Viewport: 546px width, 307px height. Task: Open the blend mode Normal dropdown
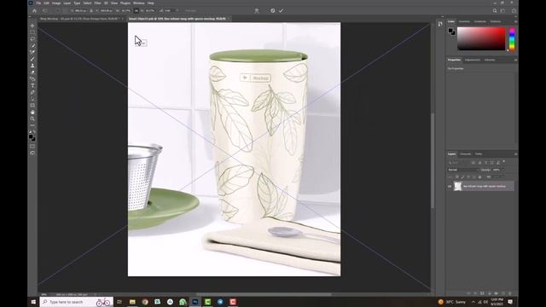pos(462,170)
